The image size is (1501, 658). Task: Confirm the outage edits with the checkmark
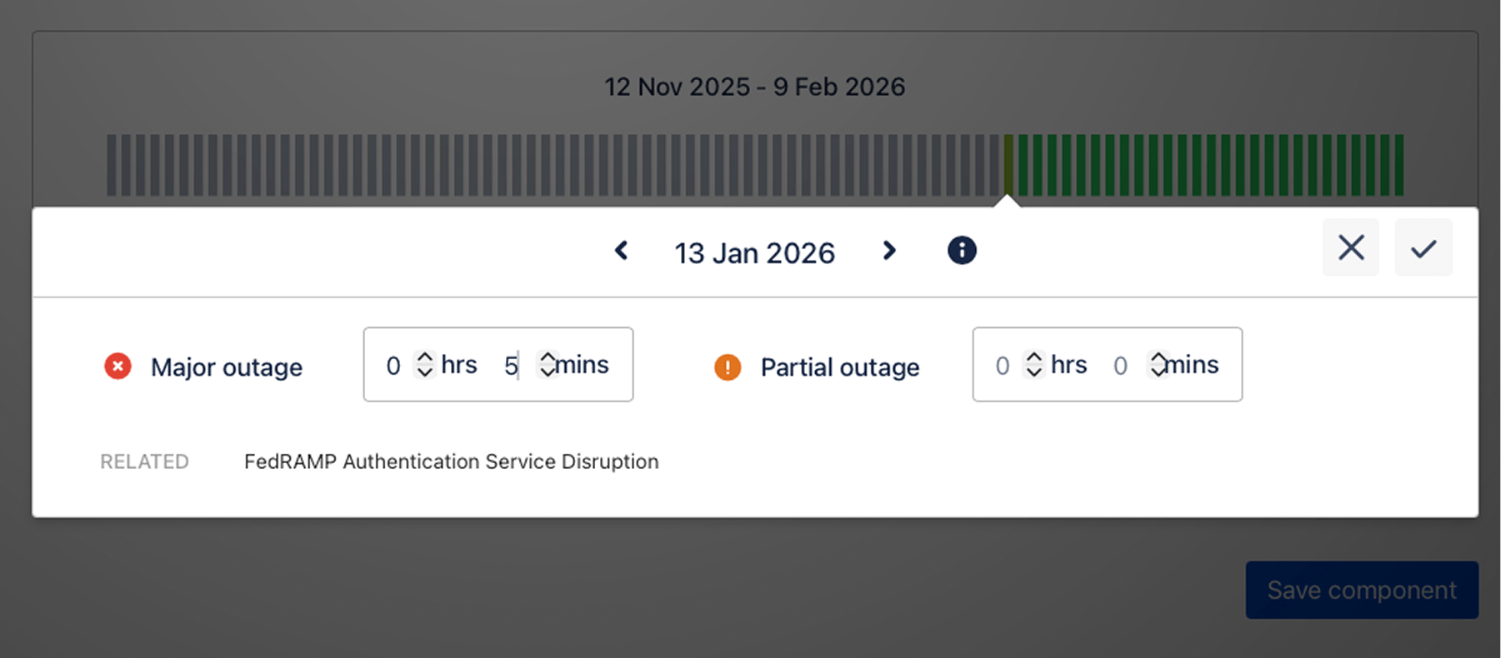[1423, 247]
